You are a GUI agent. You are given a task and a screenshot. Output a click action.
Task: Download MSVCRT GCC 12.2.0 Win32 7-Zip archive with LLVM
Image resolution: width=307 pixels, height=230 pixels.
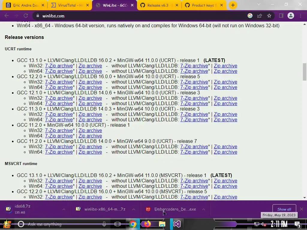(x=59, y=197)
